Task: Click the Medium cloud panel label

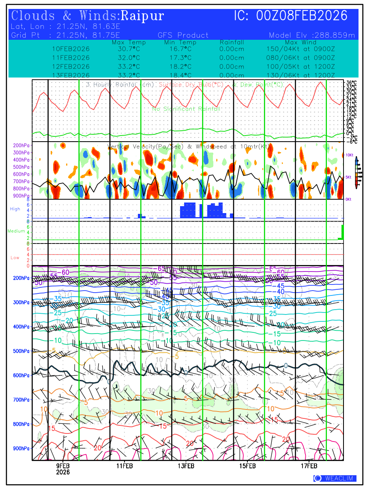Action: (x=16, y=231)
